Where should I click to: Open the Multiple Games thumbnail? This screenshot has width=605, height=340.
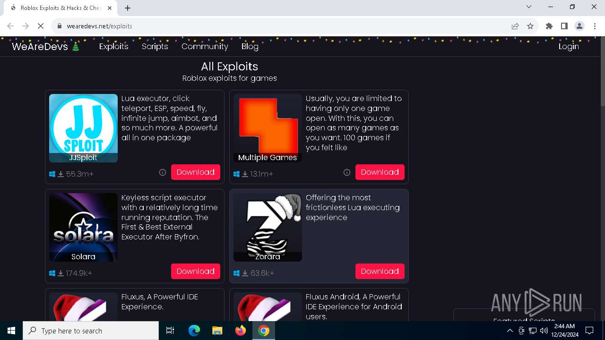(x=268, y=128)
